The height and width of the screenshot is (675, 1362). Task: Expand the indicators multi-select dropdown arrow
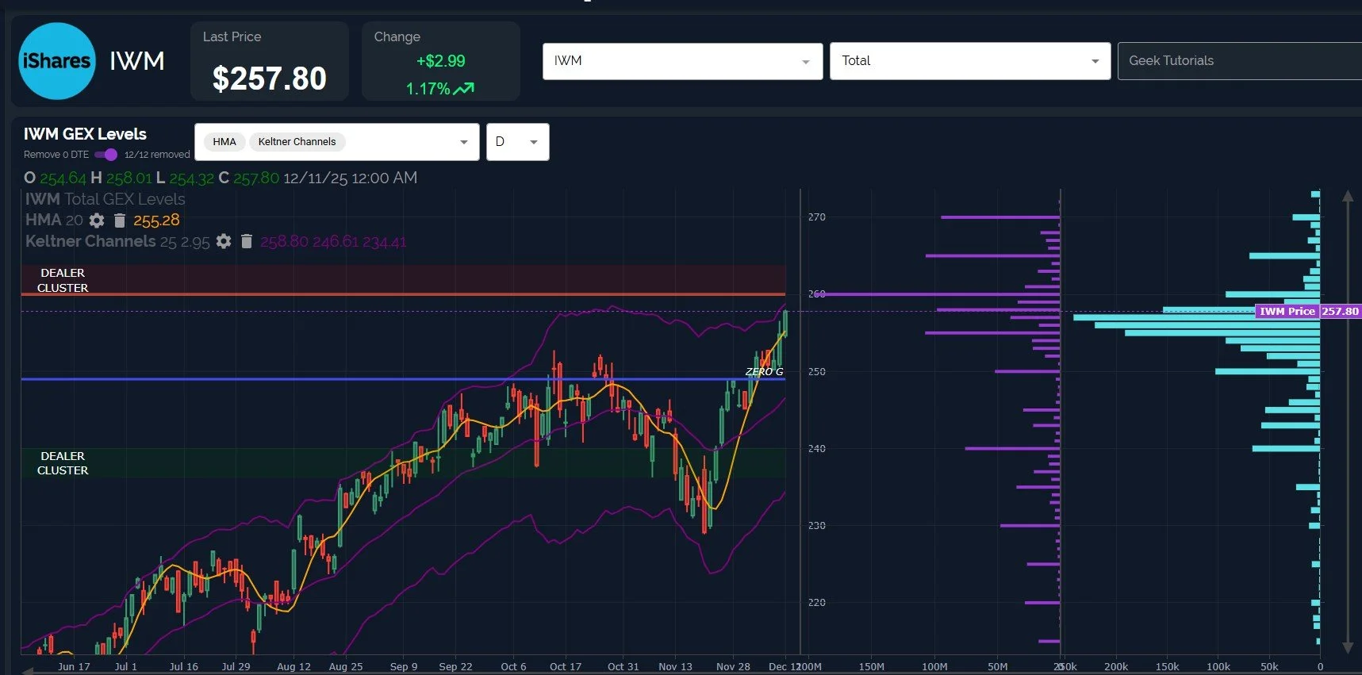coord(464,142)
